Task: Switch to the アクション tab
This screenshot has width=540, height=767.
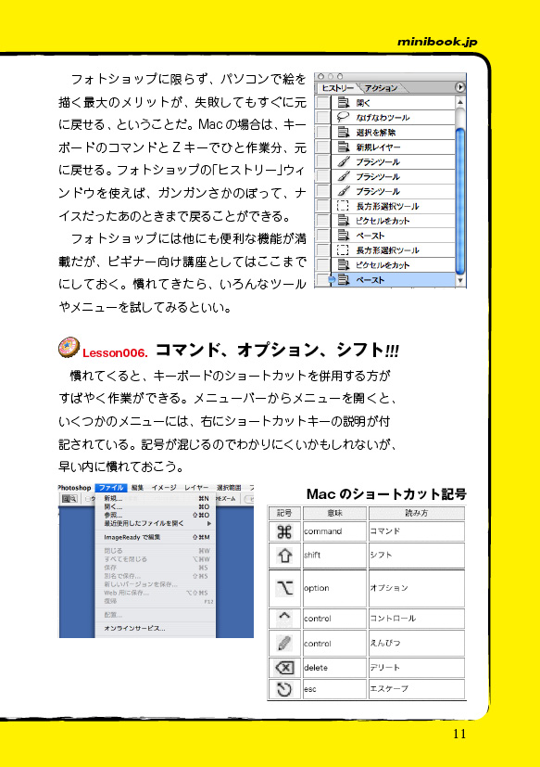Action: click(382, 88)
